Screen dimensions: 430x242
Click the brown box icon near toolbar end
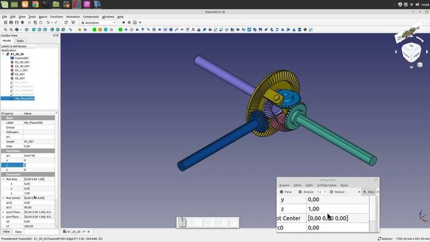coord(305,30)
